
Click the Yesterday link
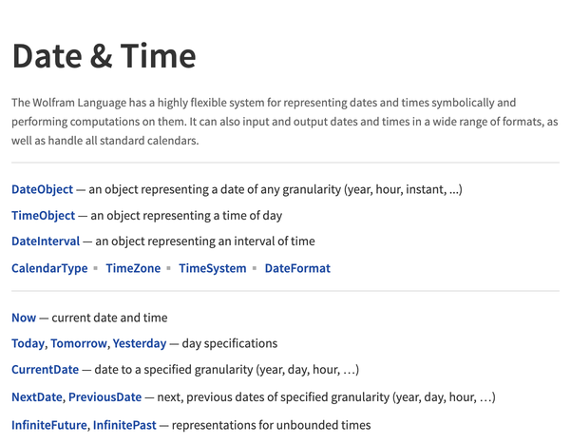pos(139,343)
